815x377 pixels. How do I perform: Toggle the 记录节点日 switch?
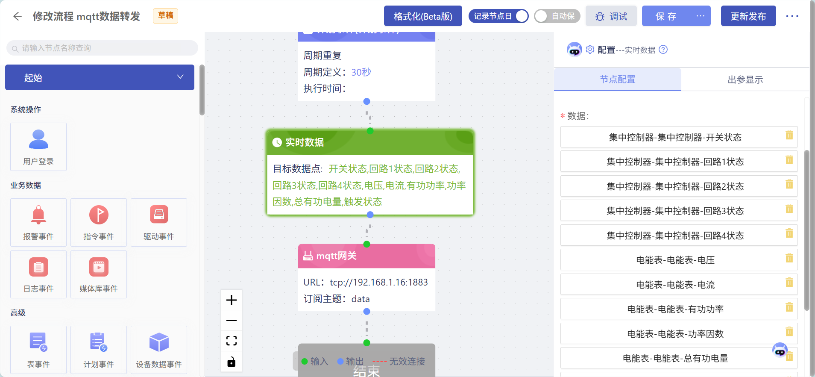coord(498,16)
